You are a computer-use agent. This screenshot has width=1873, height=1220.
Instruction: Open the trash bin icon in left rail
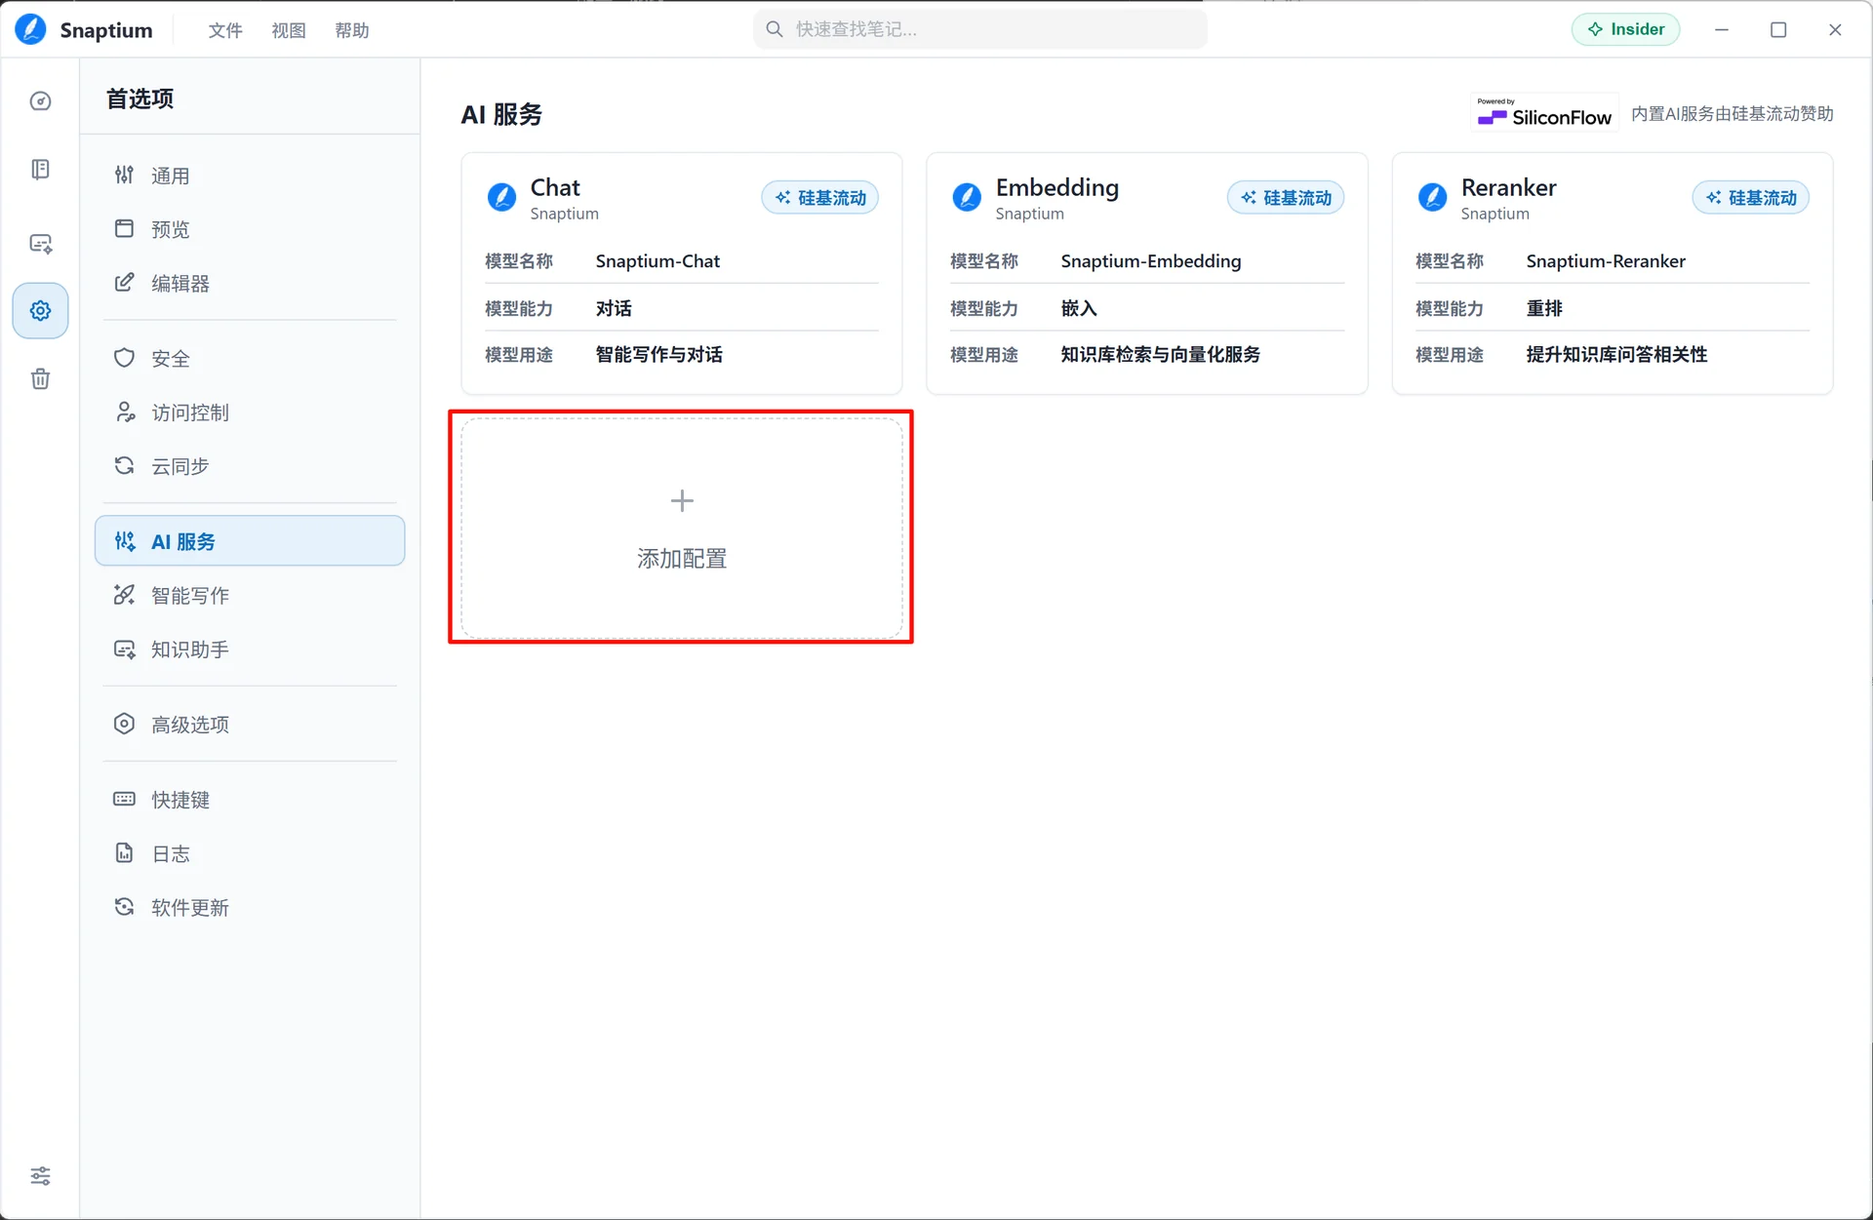pos(40,379)
